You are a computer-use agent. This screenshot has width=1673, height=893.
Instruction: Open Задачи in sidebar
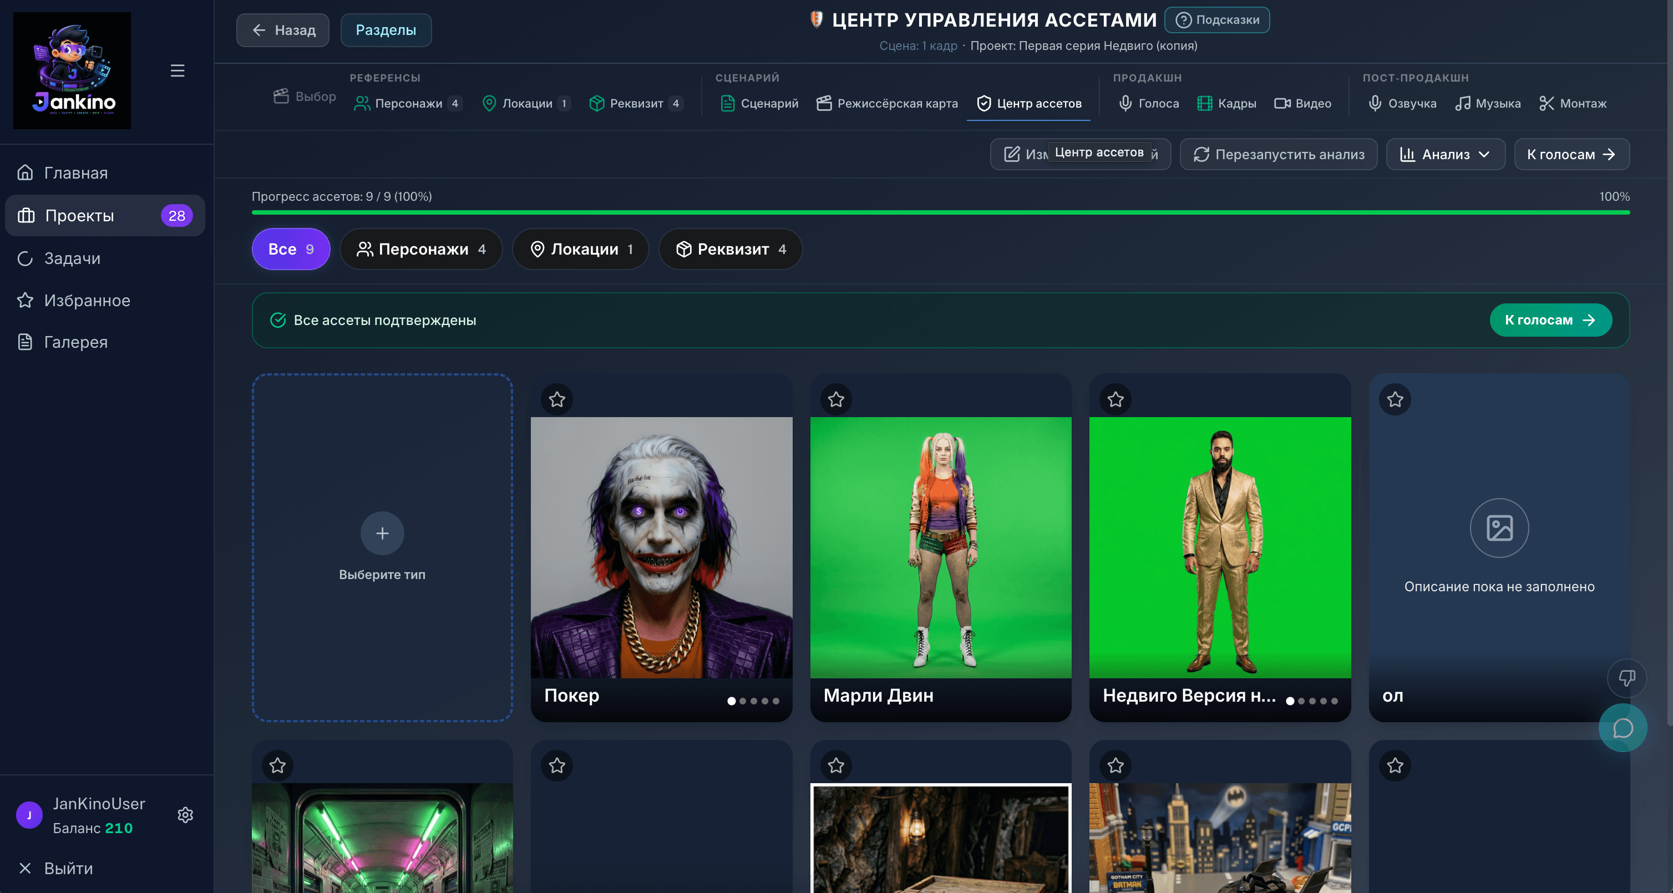105,258
